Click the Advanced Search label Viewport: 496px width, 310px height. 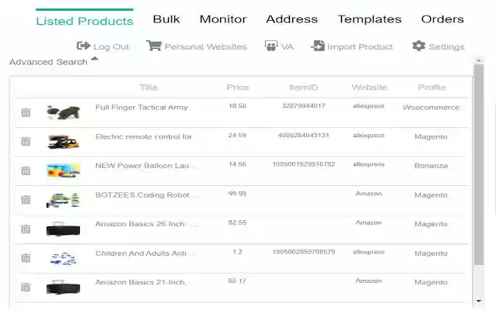pyautogui.click(x=48, y=62)
